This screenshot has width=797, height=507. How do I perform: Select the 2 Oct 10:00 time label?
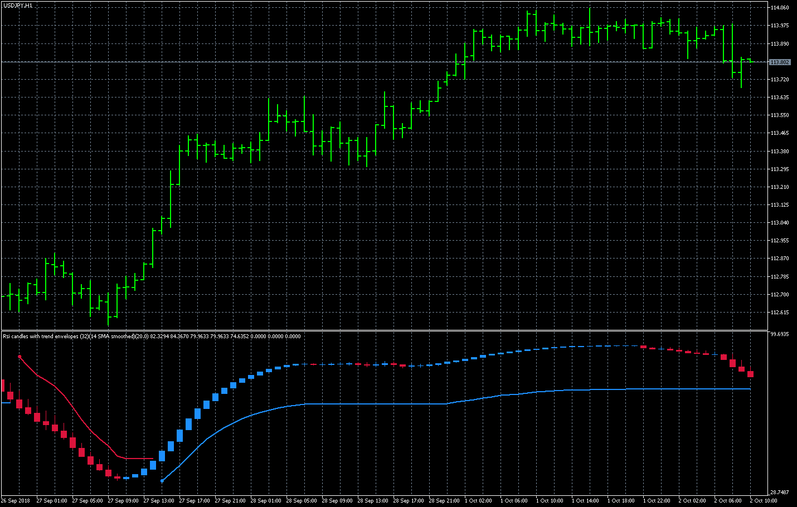(x=764, y=501)
